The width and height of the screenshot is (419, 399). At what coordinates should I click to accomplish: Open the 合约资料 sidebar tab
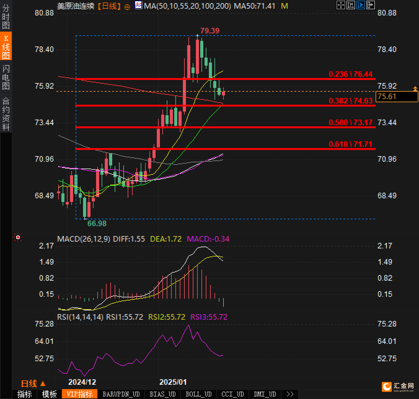(x=6, y=114)
